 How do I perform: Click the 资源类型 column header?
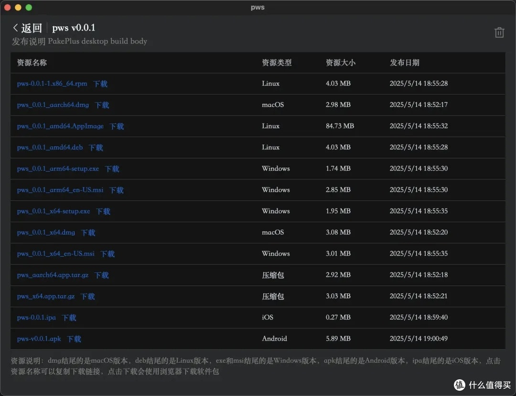click(277, 63)
